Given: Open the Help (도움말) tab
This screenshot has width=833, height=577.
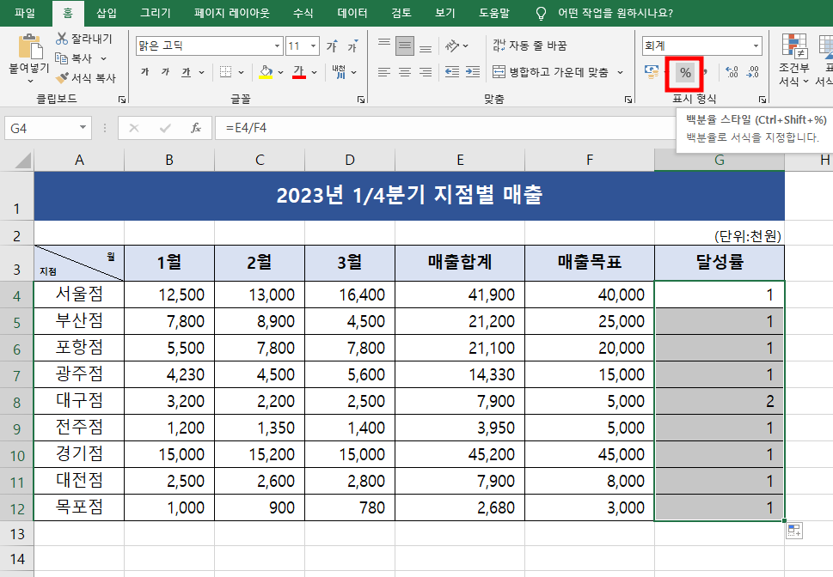Looking at the screenshot, I should [x=494, y=13].
